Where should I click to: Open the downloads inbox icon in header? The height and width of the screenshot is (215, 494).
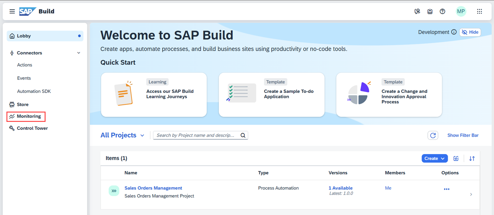430,11
